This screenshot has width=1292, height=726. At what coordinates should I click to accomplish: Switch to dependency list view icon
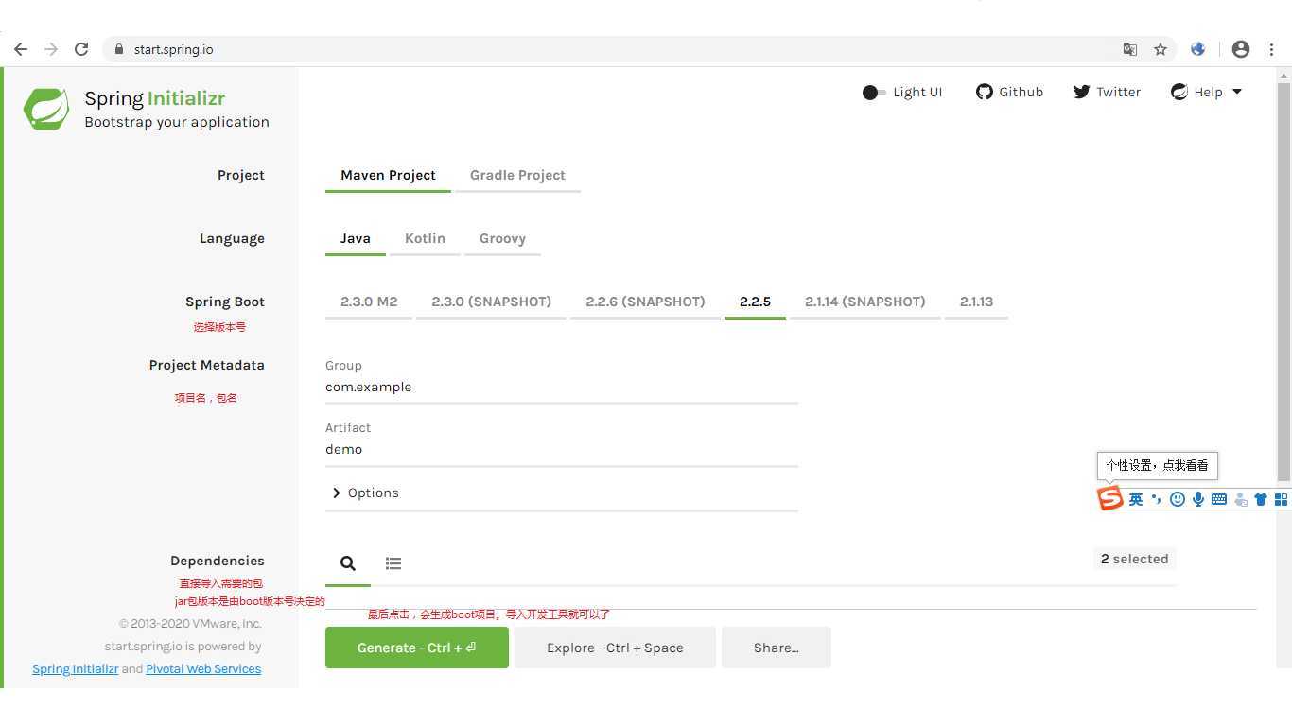pyautogui.click(x=393, y=563)
